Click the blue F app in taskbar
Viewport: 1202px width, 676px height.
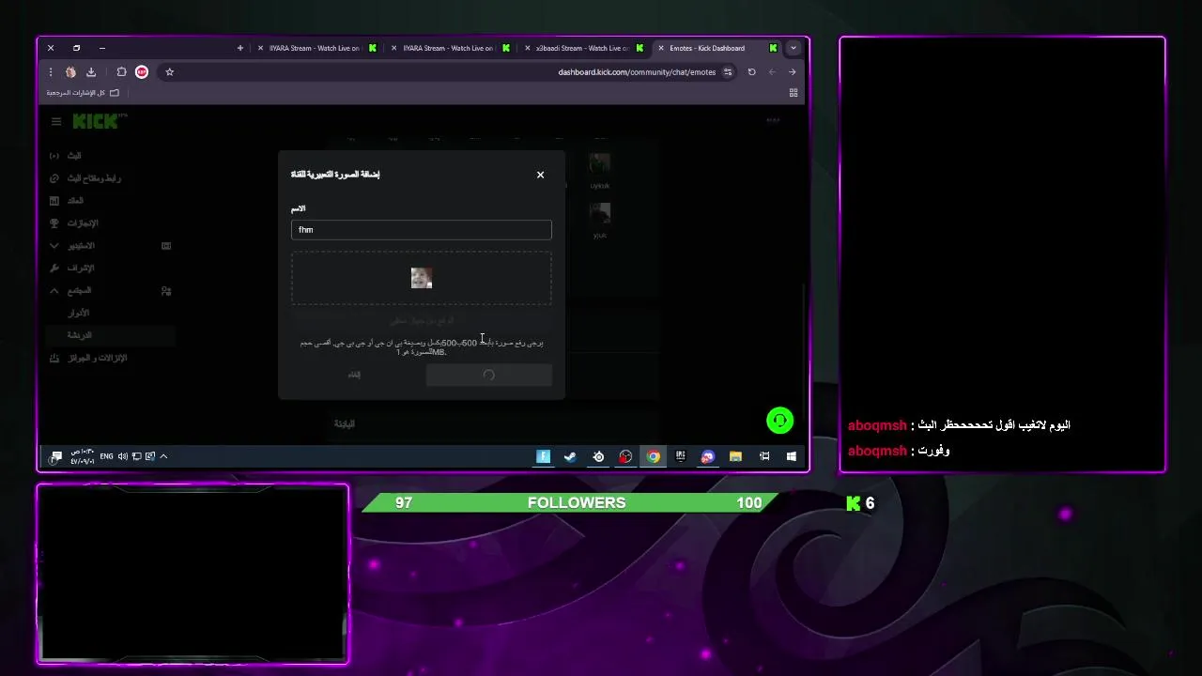point(543,456)
